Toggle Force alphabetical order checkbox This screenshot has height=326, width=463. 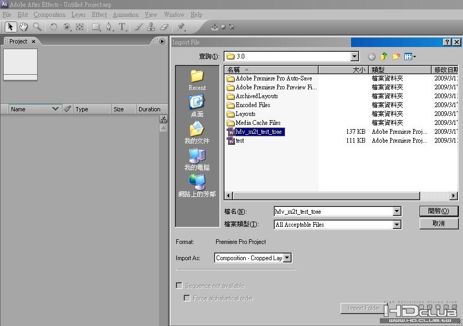[x=187, y=298]
